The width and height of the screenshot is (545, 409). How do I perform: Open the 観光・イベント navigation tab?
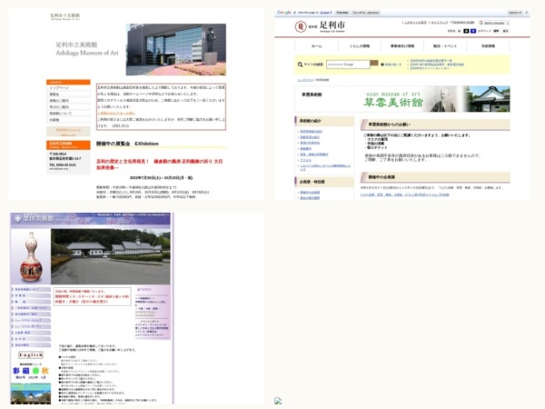[x=445, y=46]
